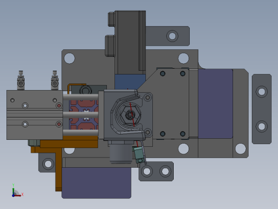The image size is (278, 209).
Task: Click left hole of bottom two-hole tab
Action: [147, 171]
